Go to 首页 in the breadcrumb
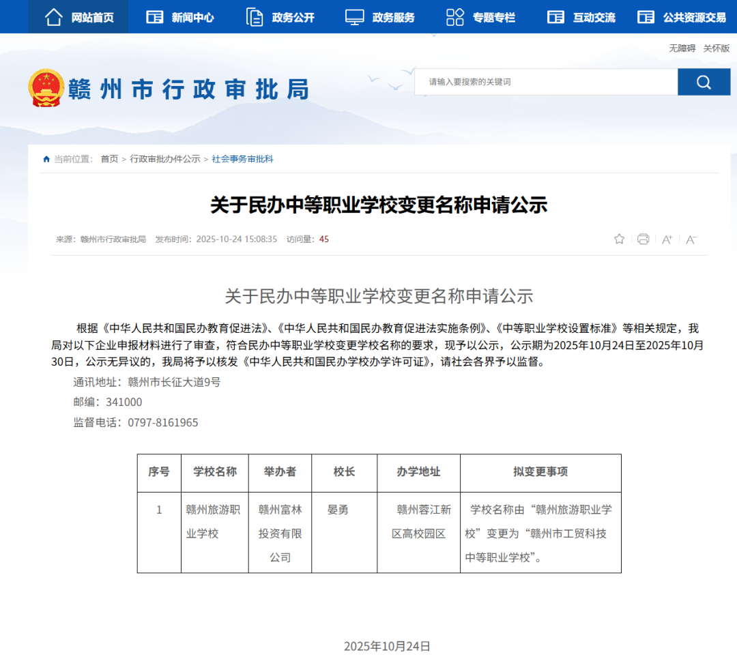The image size is (737, 661). point(109,159)
